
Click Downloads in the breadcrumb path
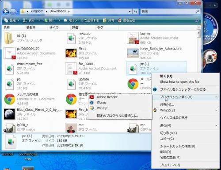point(57,11)
